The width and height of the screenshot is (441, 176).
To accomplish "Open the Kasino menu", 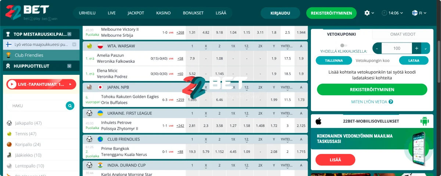I will (164, 13).
